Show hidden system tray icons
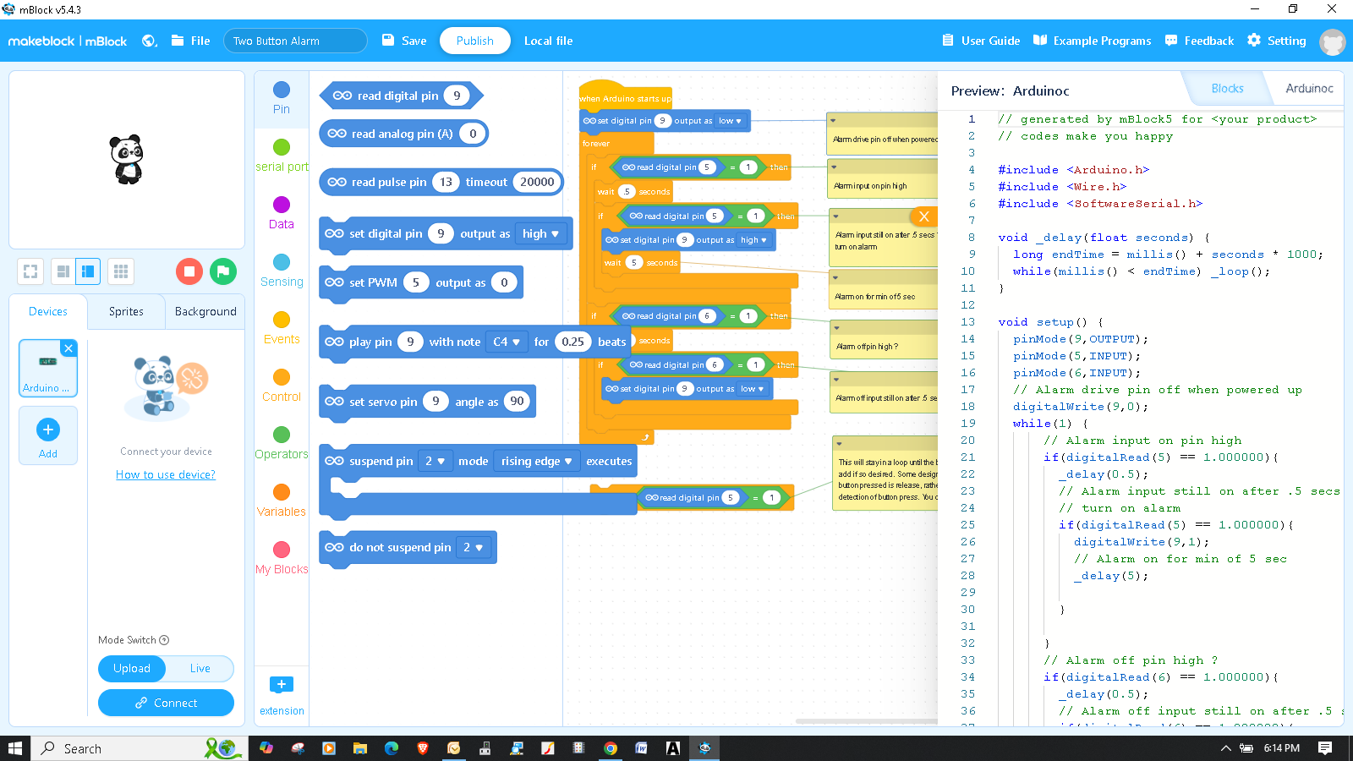Image resolution: width=1353 pixels, height=761 pixels. 1225,748
